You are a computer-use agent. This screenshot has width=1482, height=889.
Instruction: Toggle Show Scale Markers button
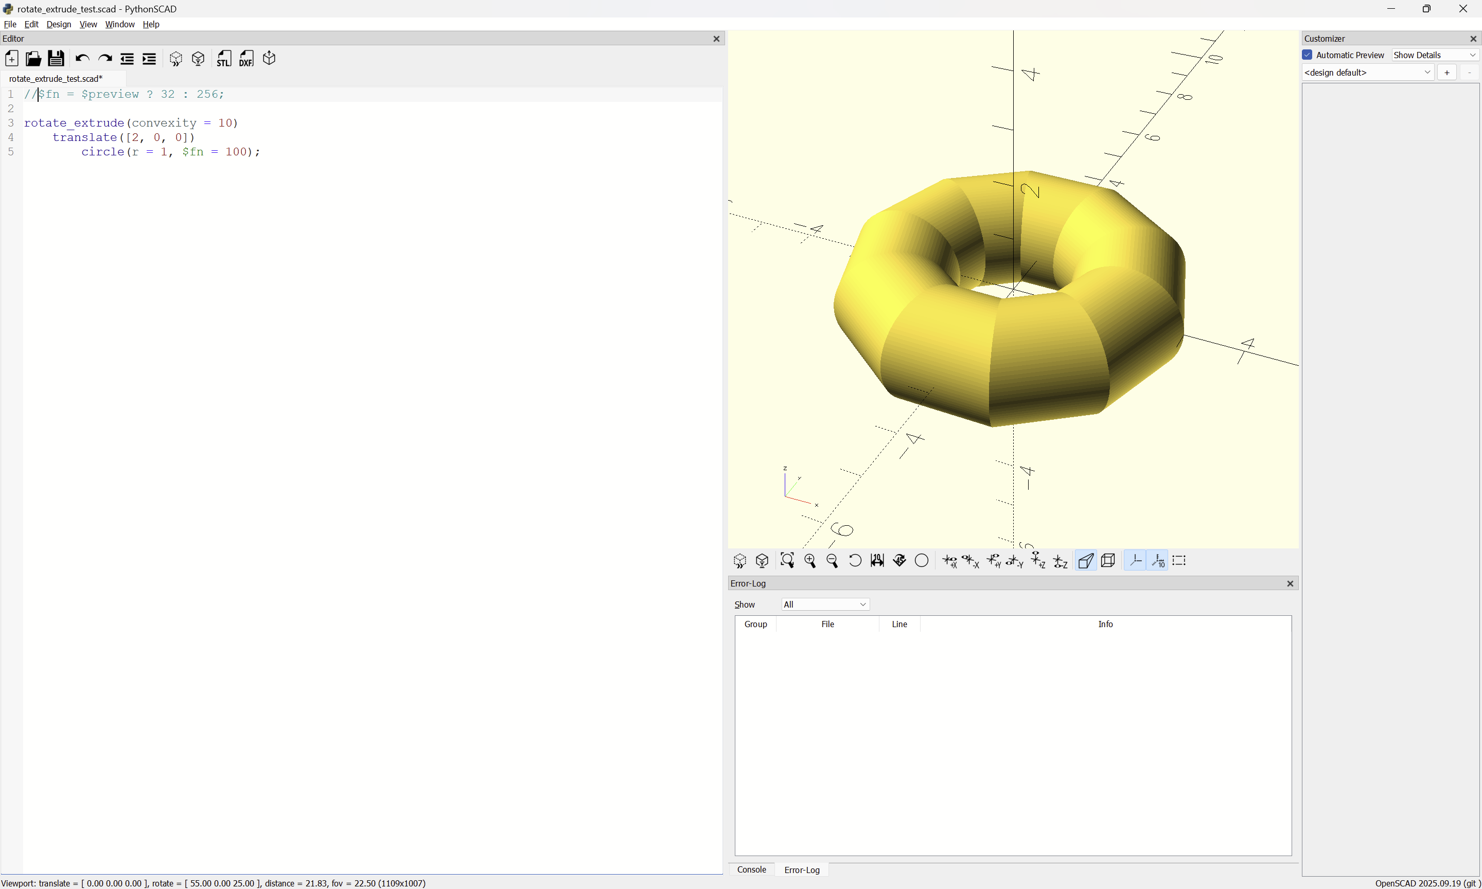pos(1157,561)
